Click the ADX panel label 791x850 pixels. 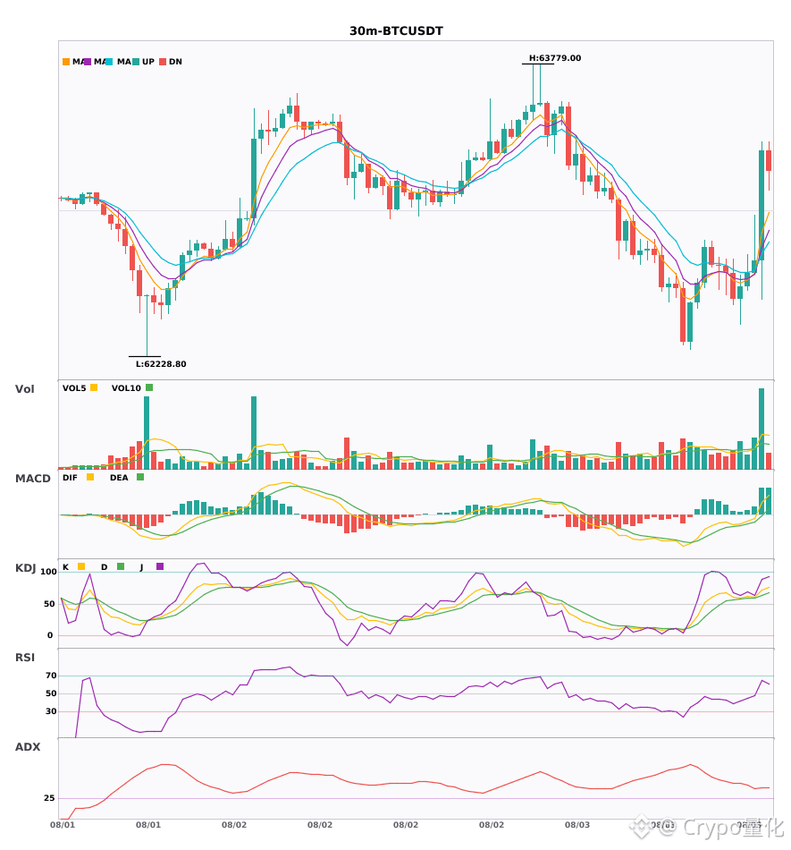pyautogui.click(x=28, y=747)
